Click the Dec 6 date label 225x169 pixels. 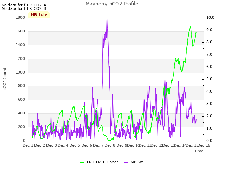(x=86, y=145)
